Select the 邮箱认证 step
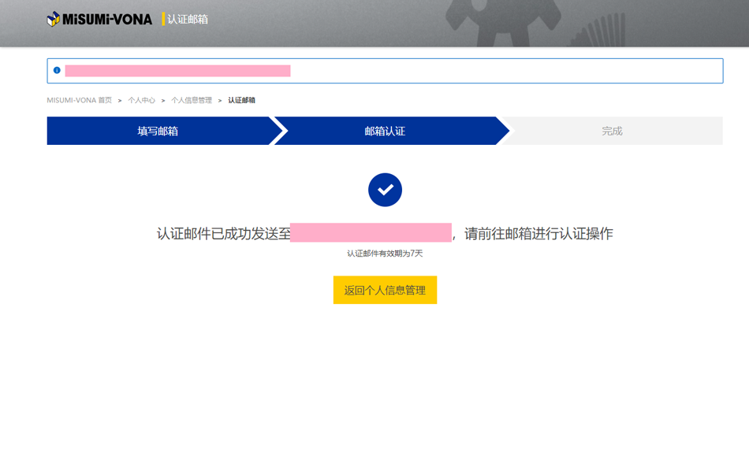The width and height of the screenshot is (749, 459). (385, 131)
